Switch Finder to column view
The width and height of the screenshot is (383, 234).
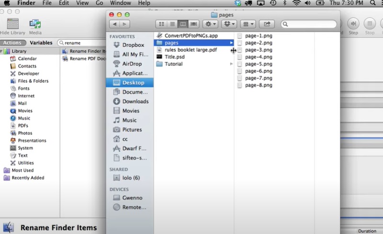coord(183,24)
